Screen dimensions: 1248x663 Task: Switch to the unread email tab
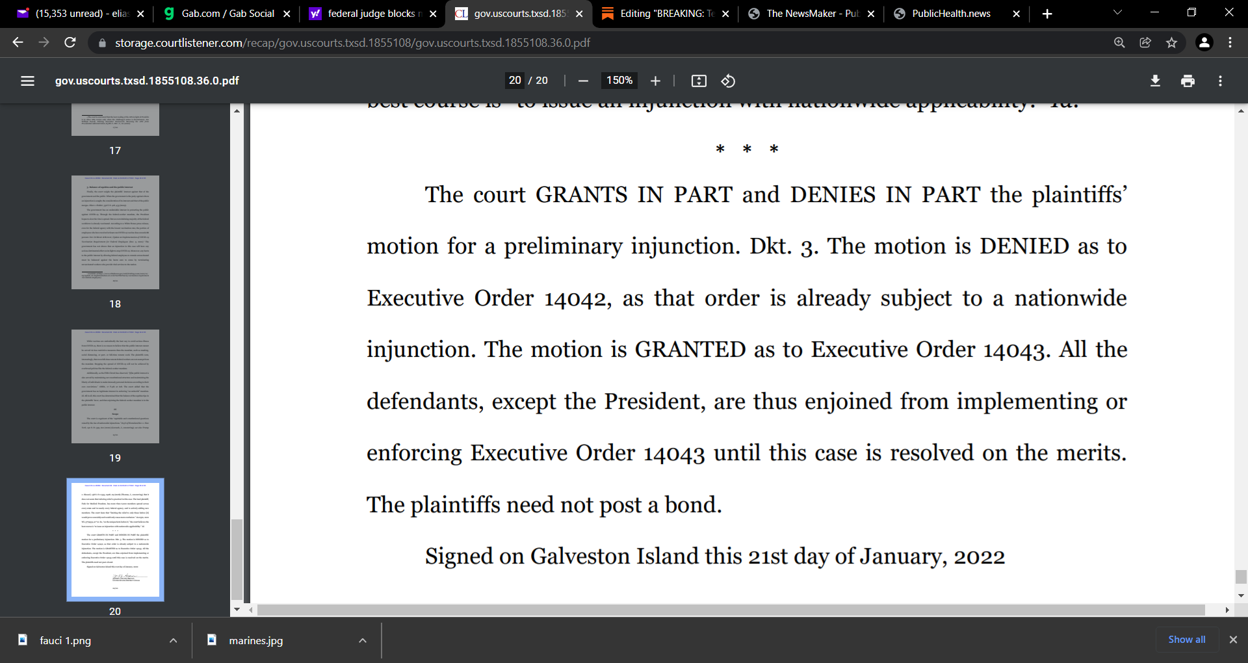point(79,14)
